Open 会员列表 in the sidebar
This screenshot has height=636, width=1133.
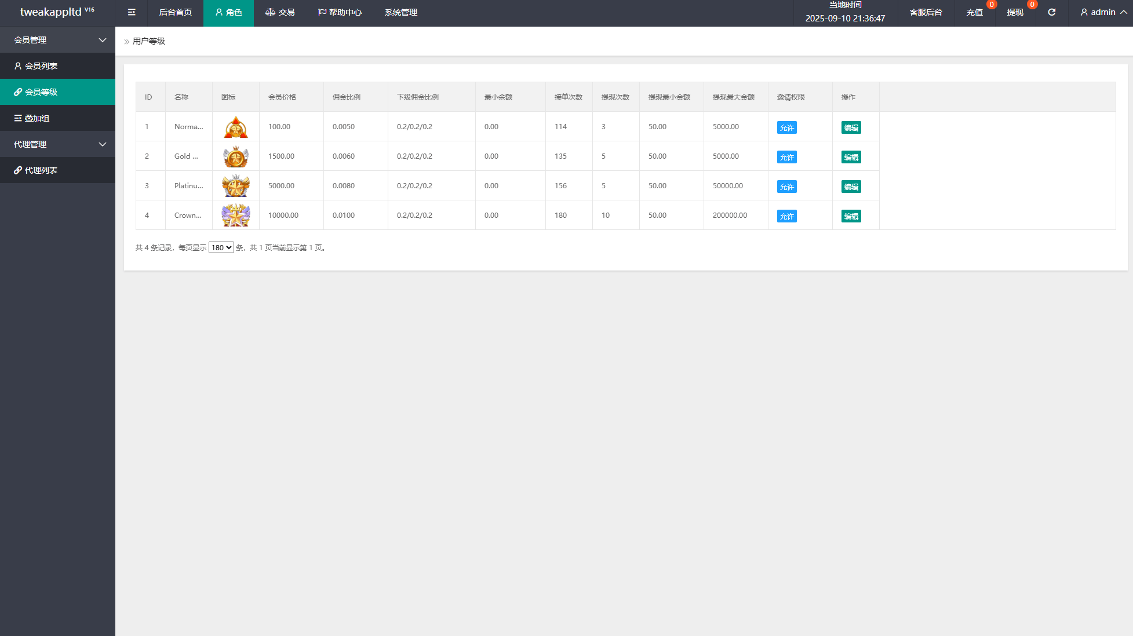coord(41,66)
